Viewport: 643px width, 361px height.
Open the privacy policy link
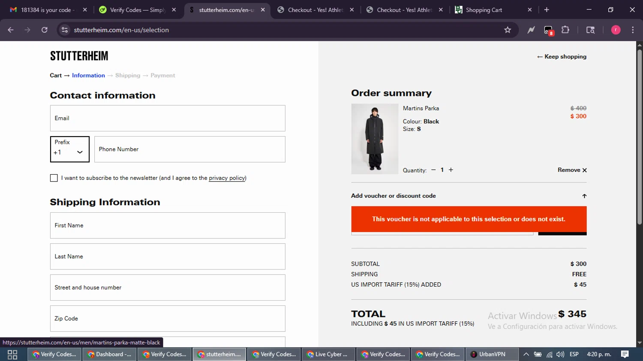[227, 178]
